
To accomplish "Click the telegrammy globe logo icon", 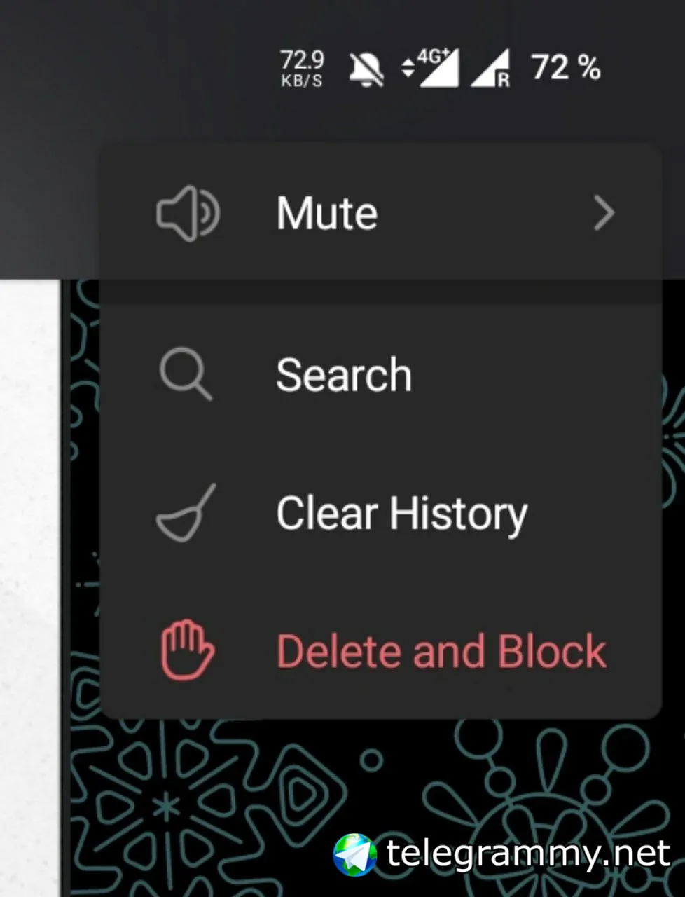I will [354, 854].
